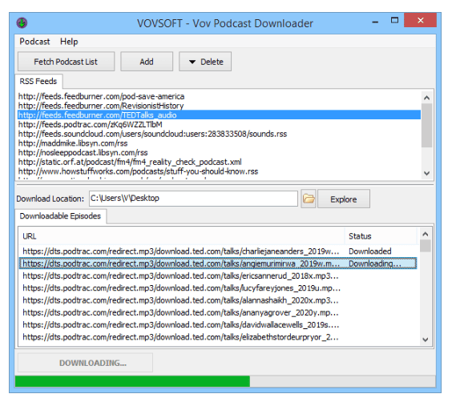The width and height of the screenshot is (452, 406).
Task: Select the elizabethstordeurpryor episode row
Action: tap(218, 337)
